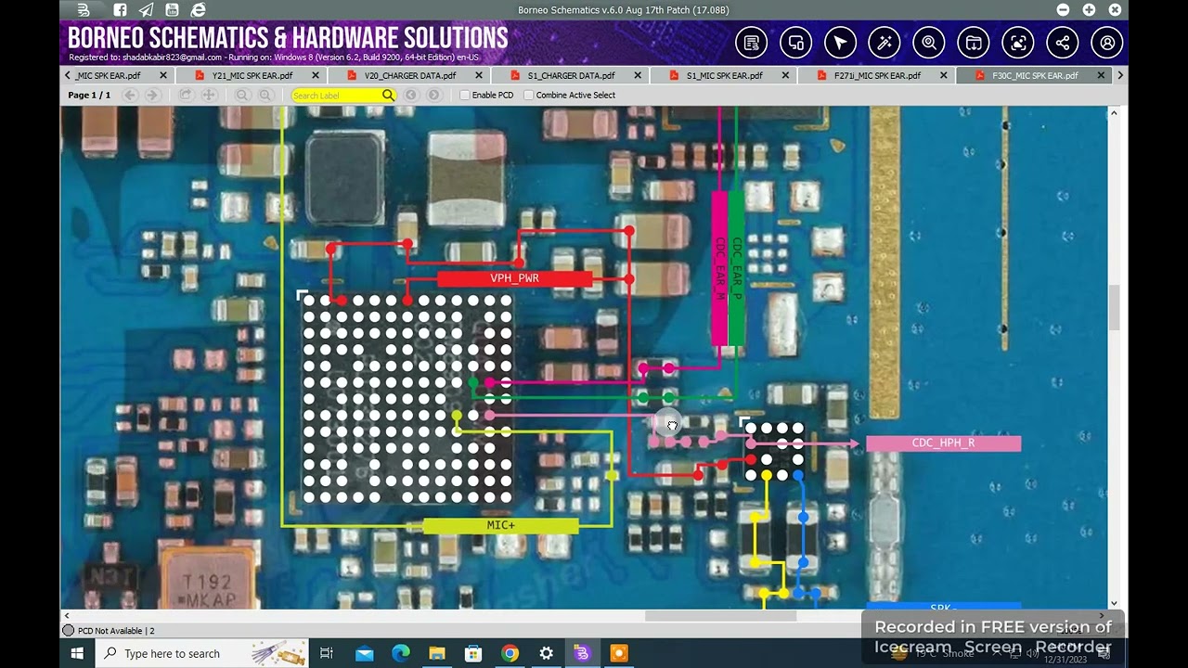Toggle Combine Active Select checkbox
This screenshot has width=1188, height=668.
point(529,95)
